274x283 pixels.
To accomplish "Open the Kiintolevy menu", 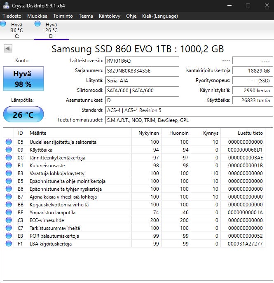I will pos(110,16).
